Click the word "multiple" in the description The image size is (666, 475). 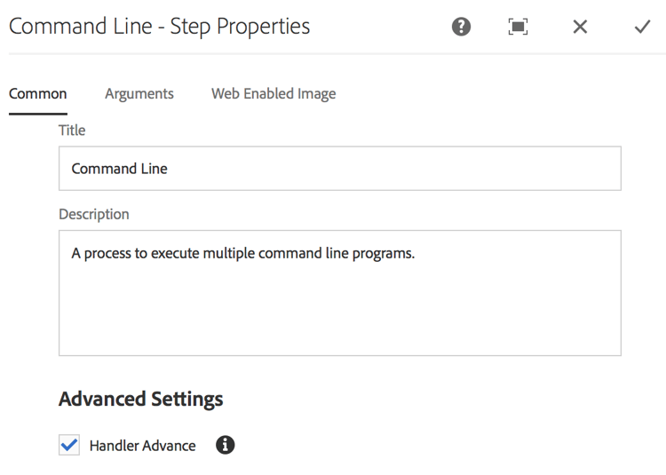[x=228, y=253]
